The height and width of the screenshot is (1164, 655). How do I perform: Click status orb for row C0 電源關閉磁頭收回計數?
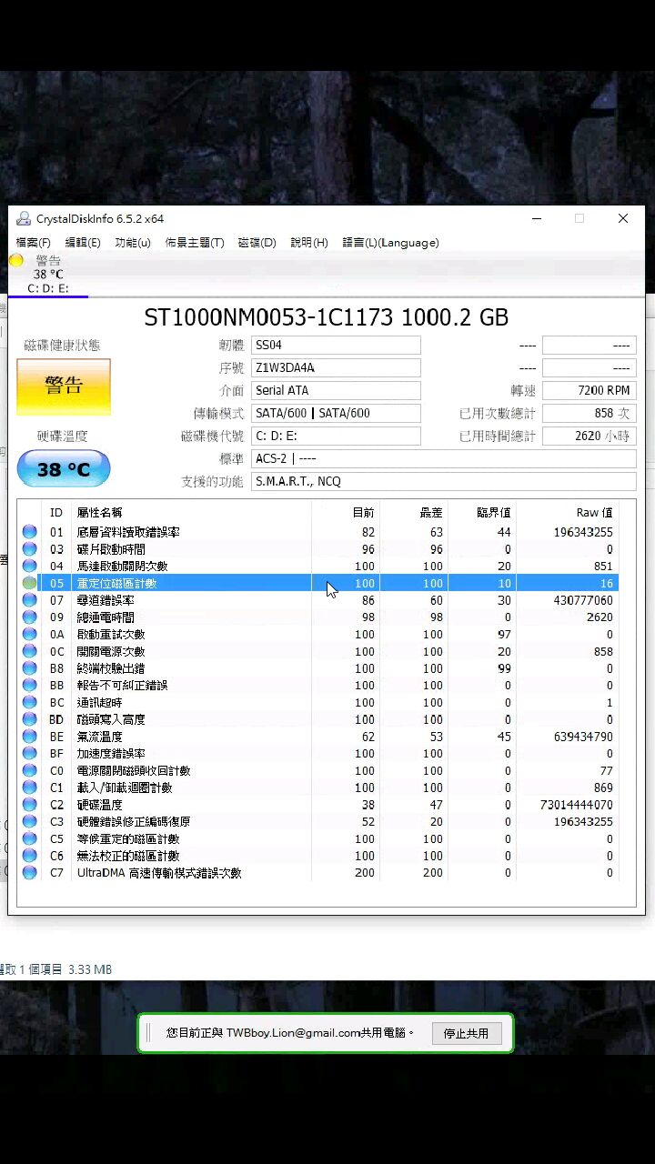(x=29, y=771)
